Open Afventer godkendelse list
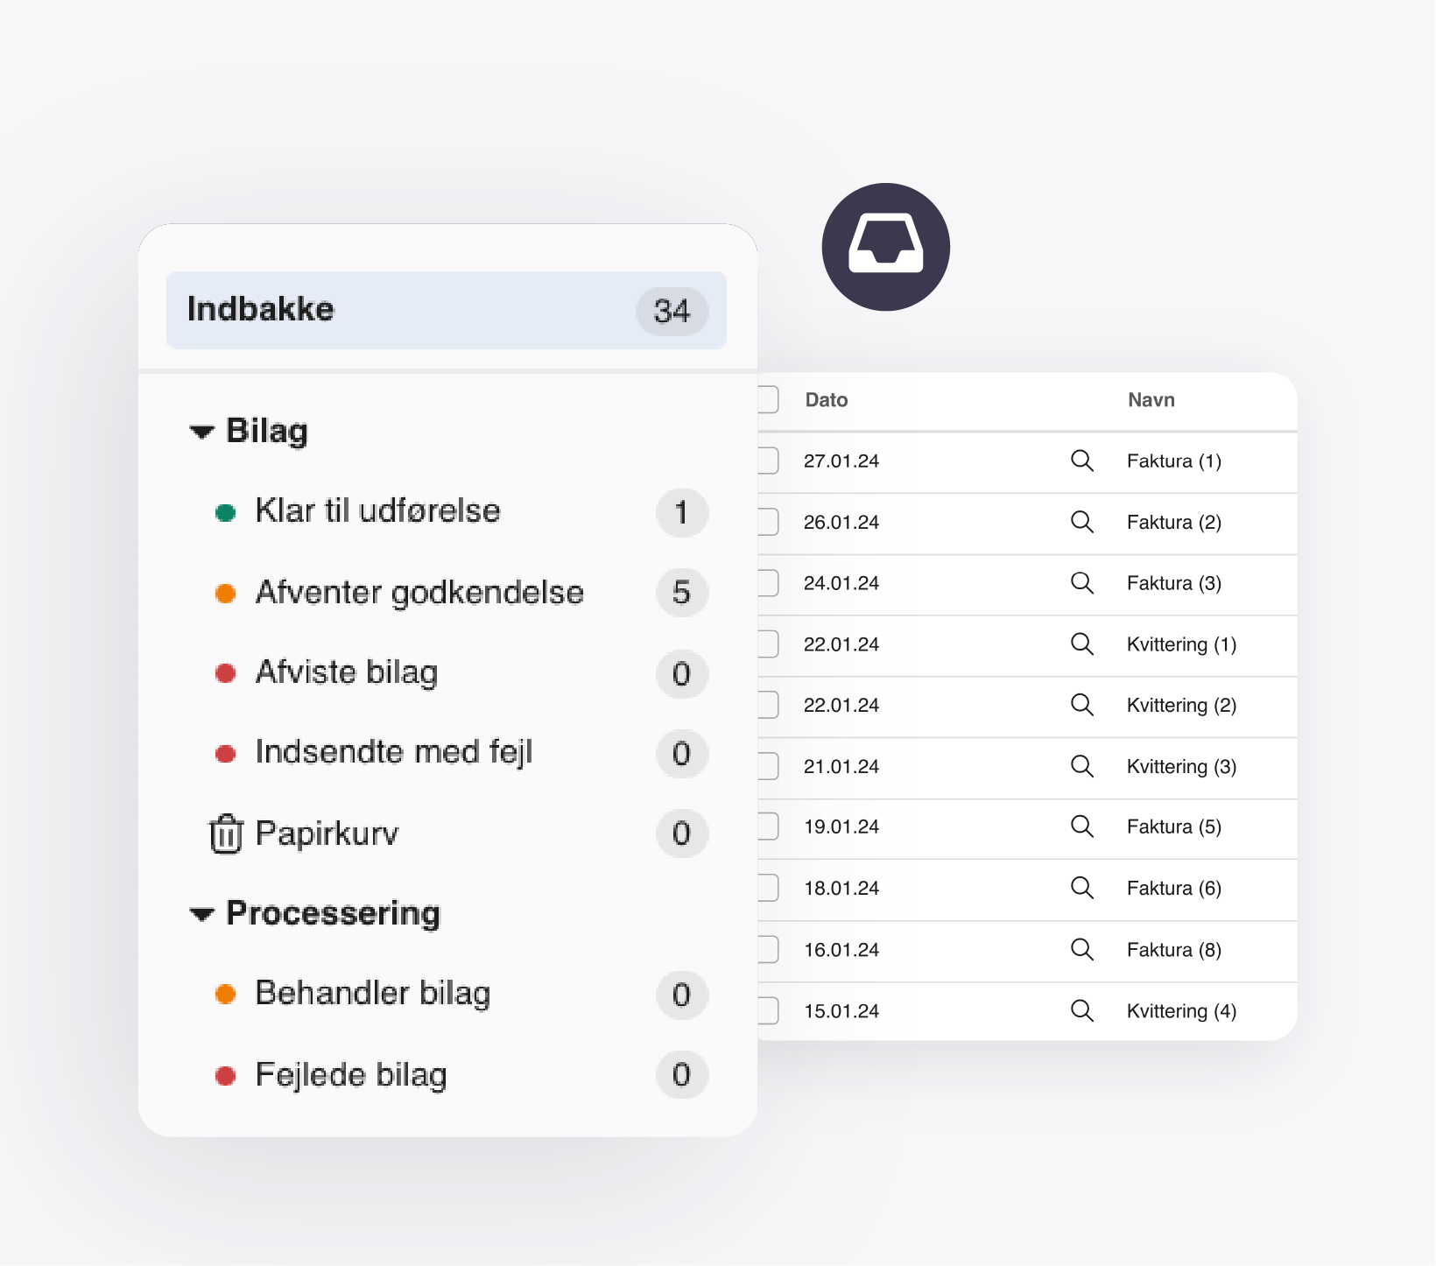This screenshot has width=1436, height=1266. point(419,593)
